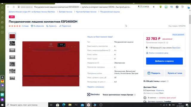
Task: Open history clock icon in the sidebar
Action: tap(2, 12)
